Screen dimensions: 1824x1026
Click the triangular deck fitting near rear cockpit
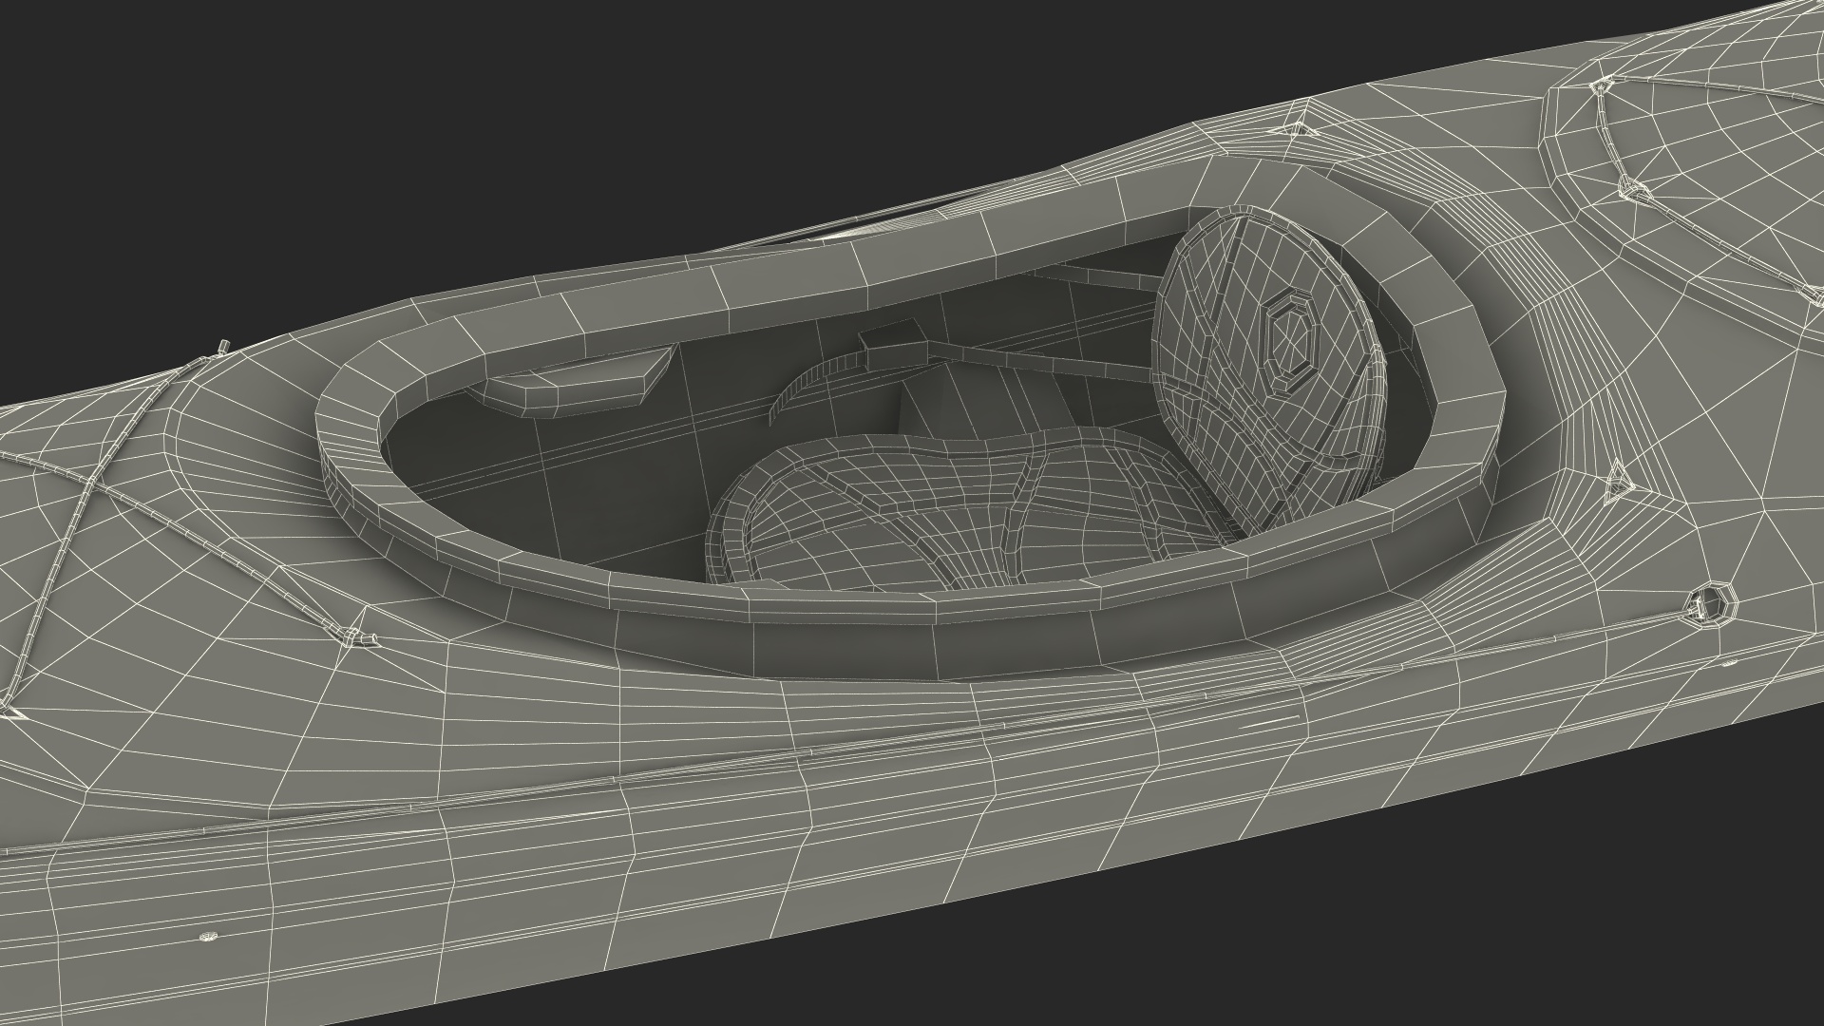tap(1617, 482)
